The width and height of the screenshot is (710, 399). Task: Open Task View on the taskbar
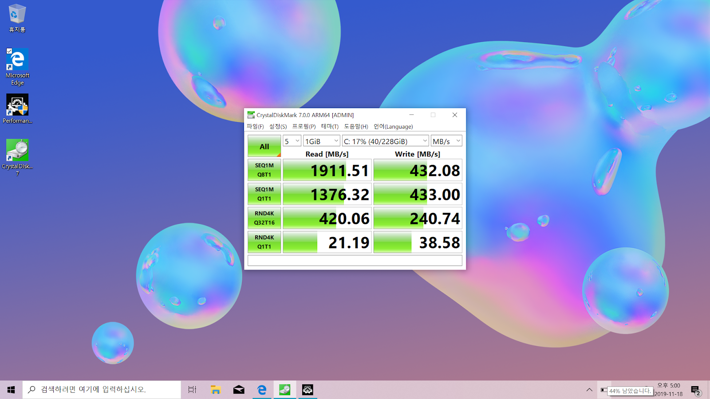click(x=192, y=390)
